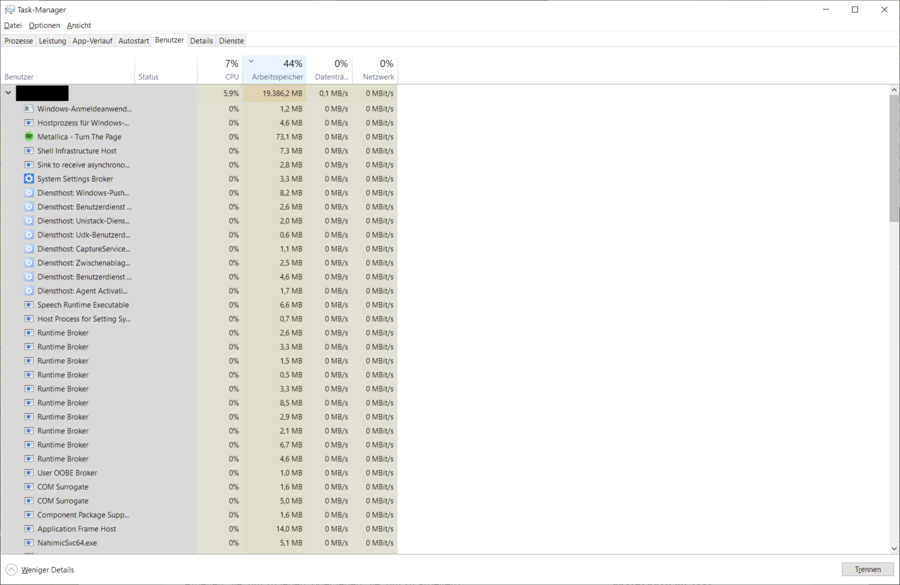Open the Optionen menu
This screenshot has width=900, height=585.
pos(44,25)
